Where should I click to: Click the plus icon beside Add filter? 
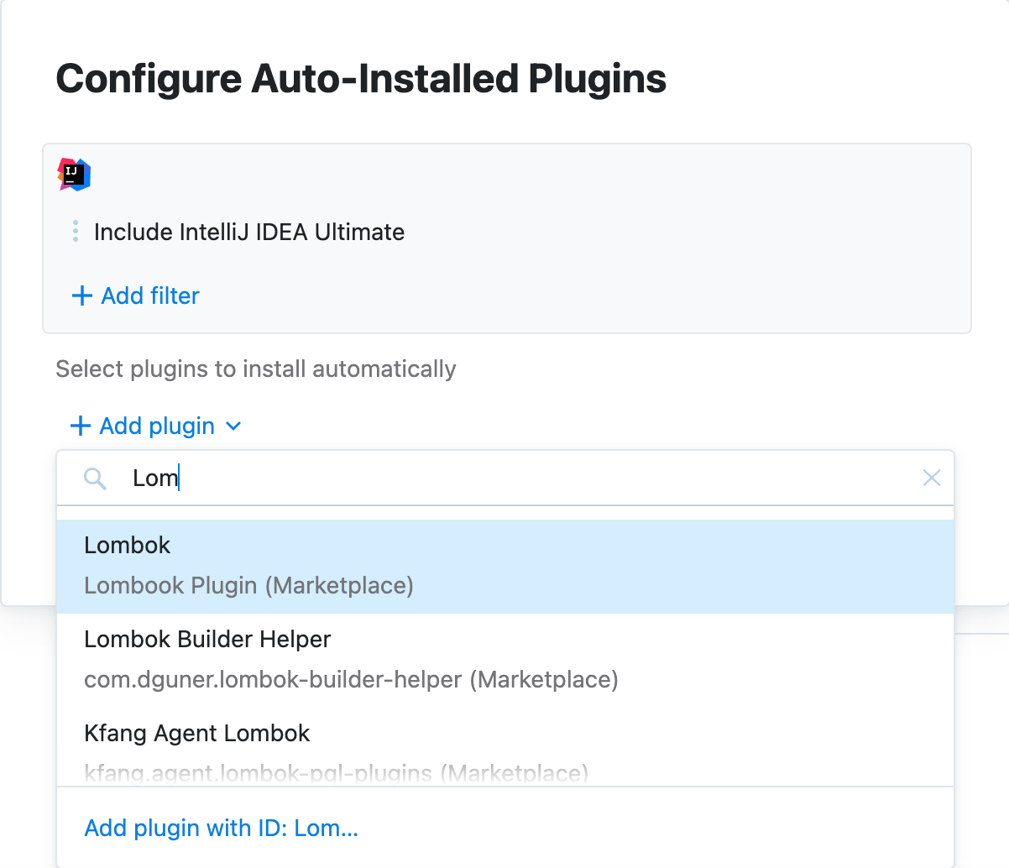pos(81,295)
